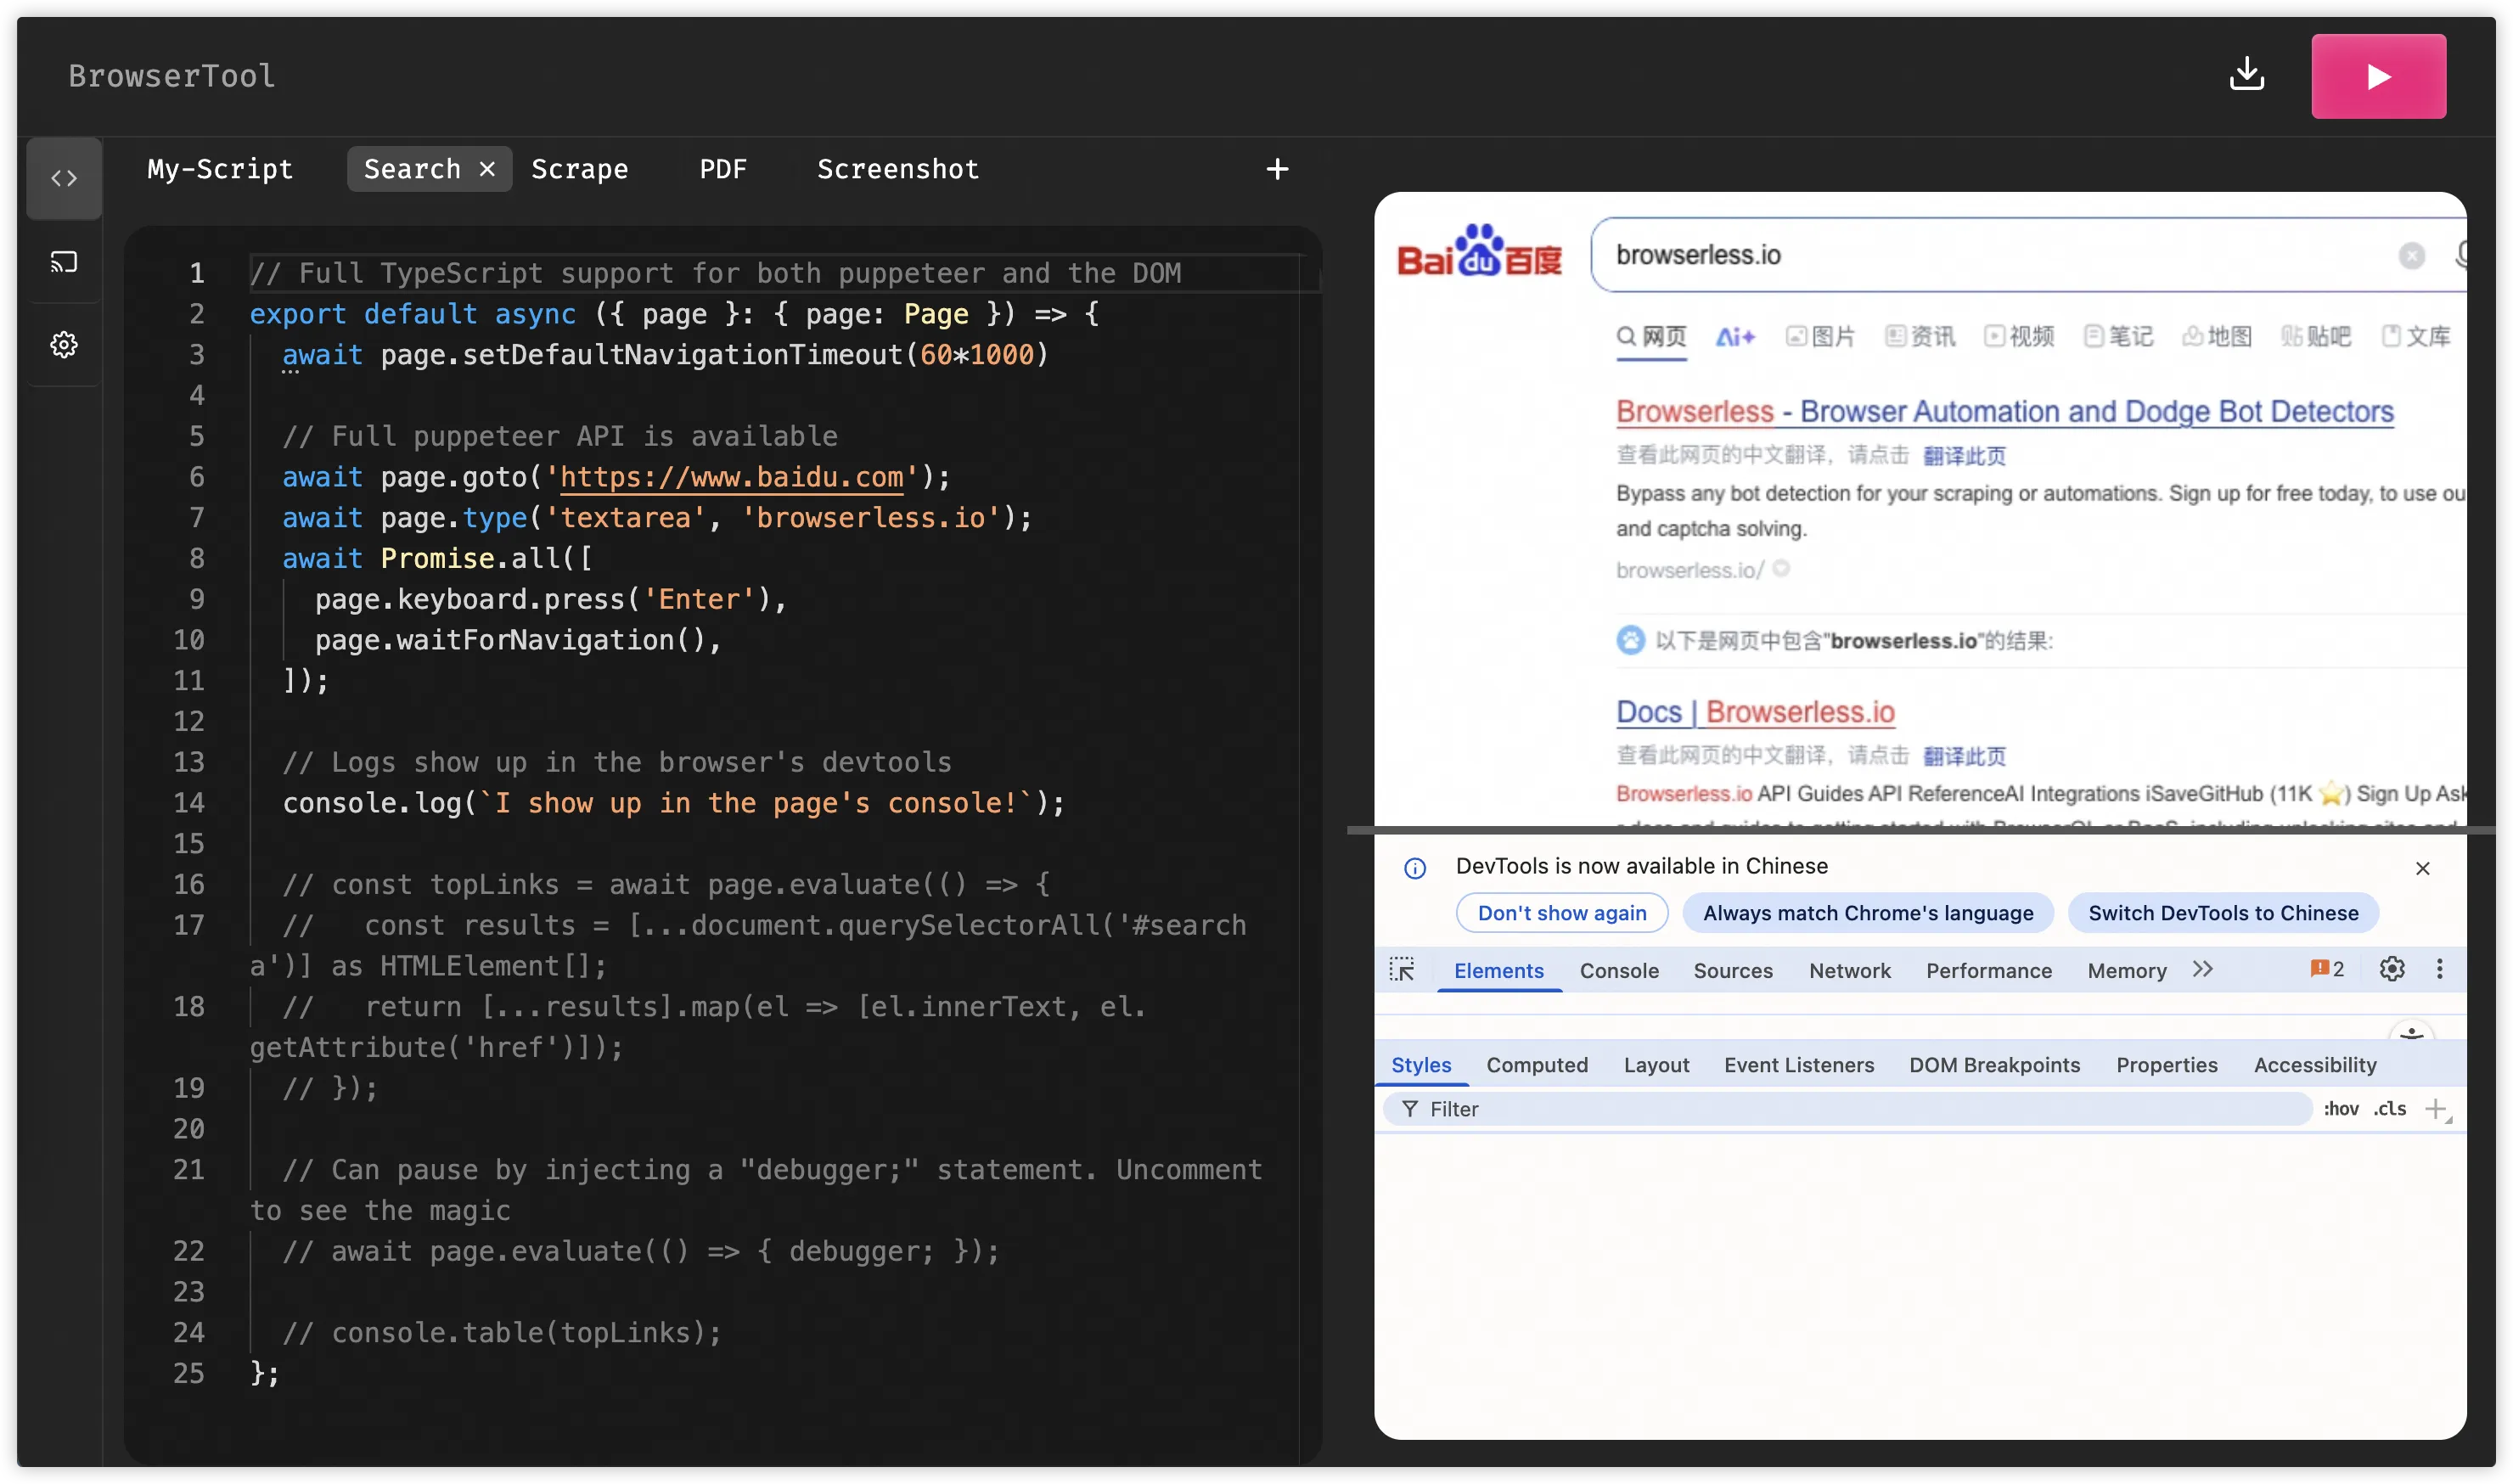
Task: Switch to the Scrape tab
Action: click(x=580, y=169)
